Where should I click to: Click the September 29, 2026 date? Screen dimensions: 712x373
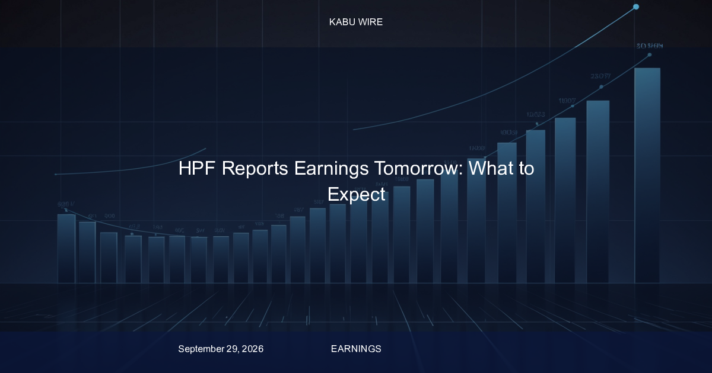click(221, 349)
